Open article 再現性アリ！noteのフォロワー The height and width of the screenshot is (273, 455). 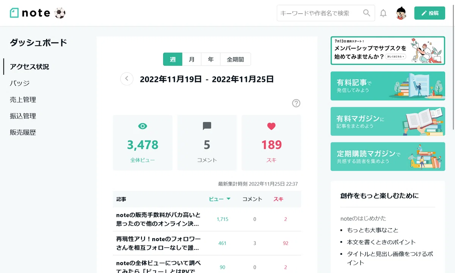(x=158, y=243)
